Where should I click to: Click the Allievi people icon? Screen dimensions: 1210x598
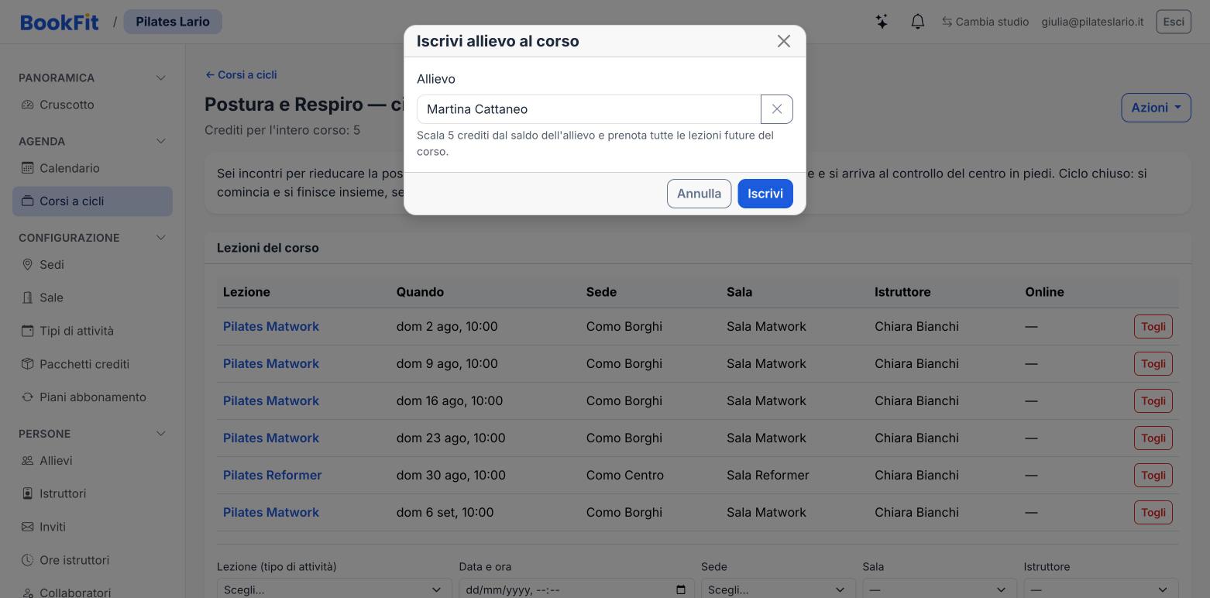(27, 461)
